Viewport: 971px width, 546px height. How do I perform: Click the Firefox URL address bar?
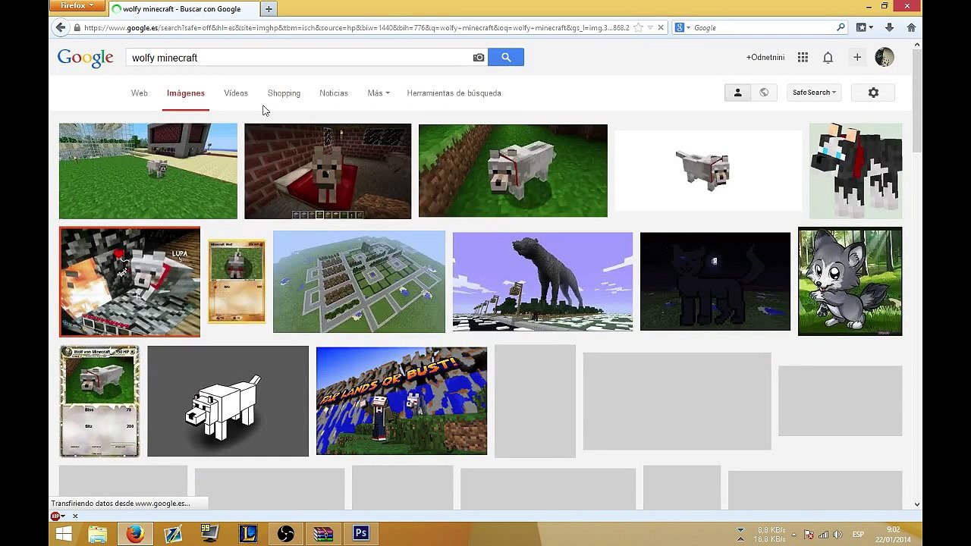coord(357,27)
